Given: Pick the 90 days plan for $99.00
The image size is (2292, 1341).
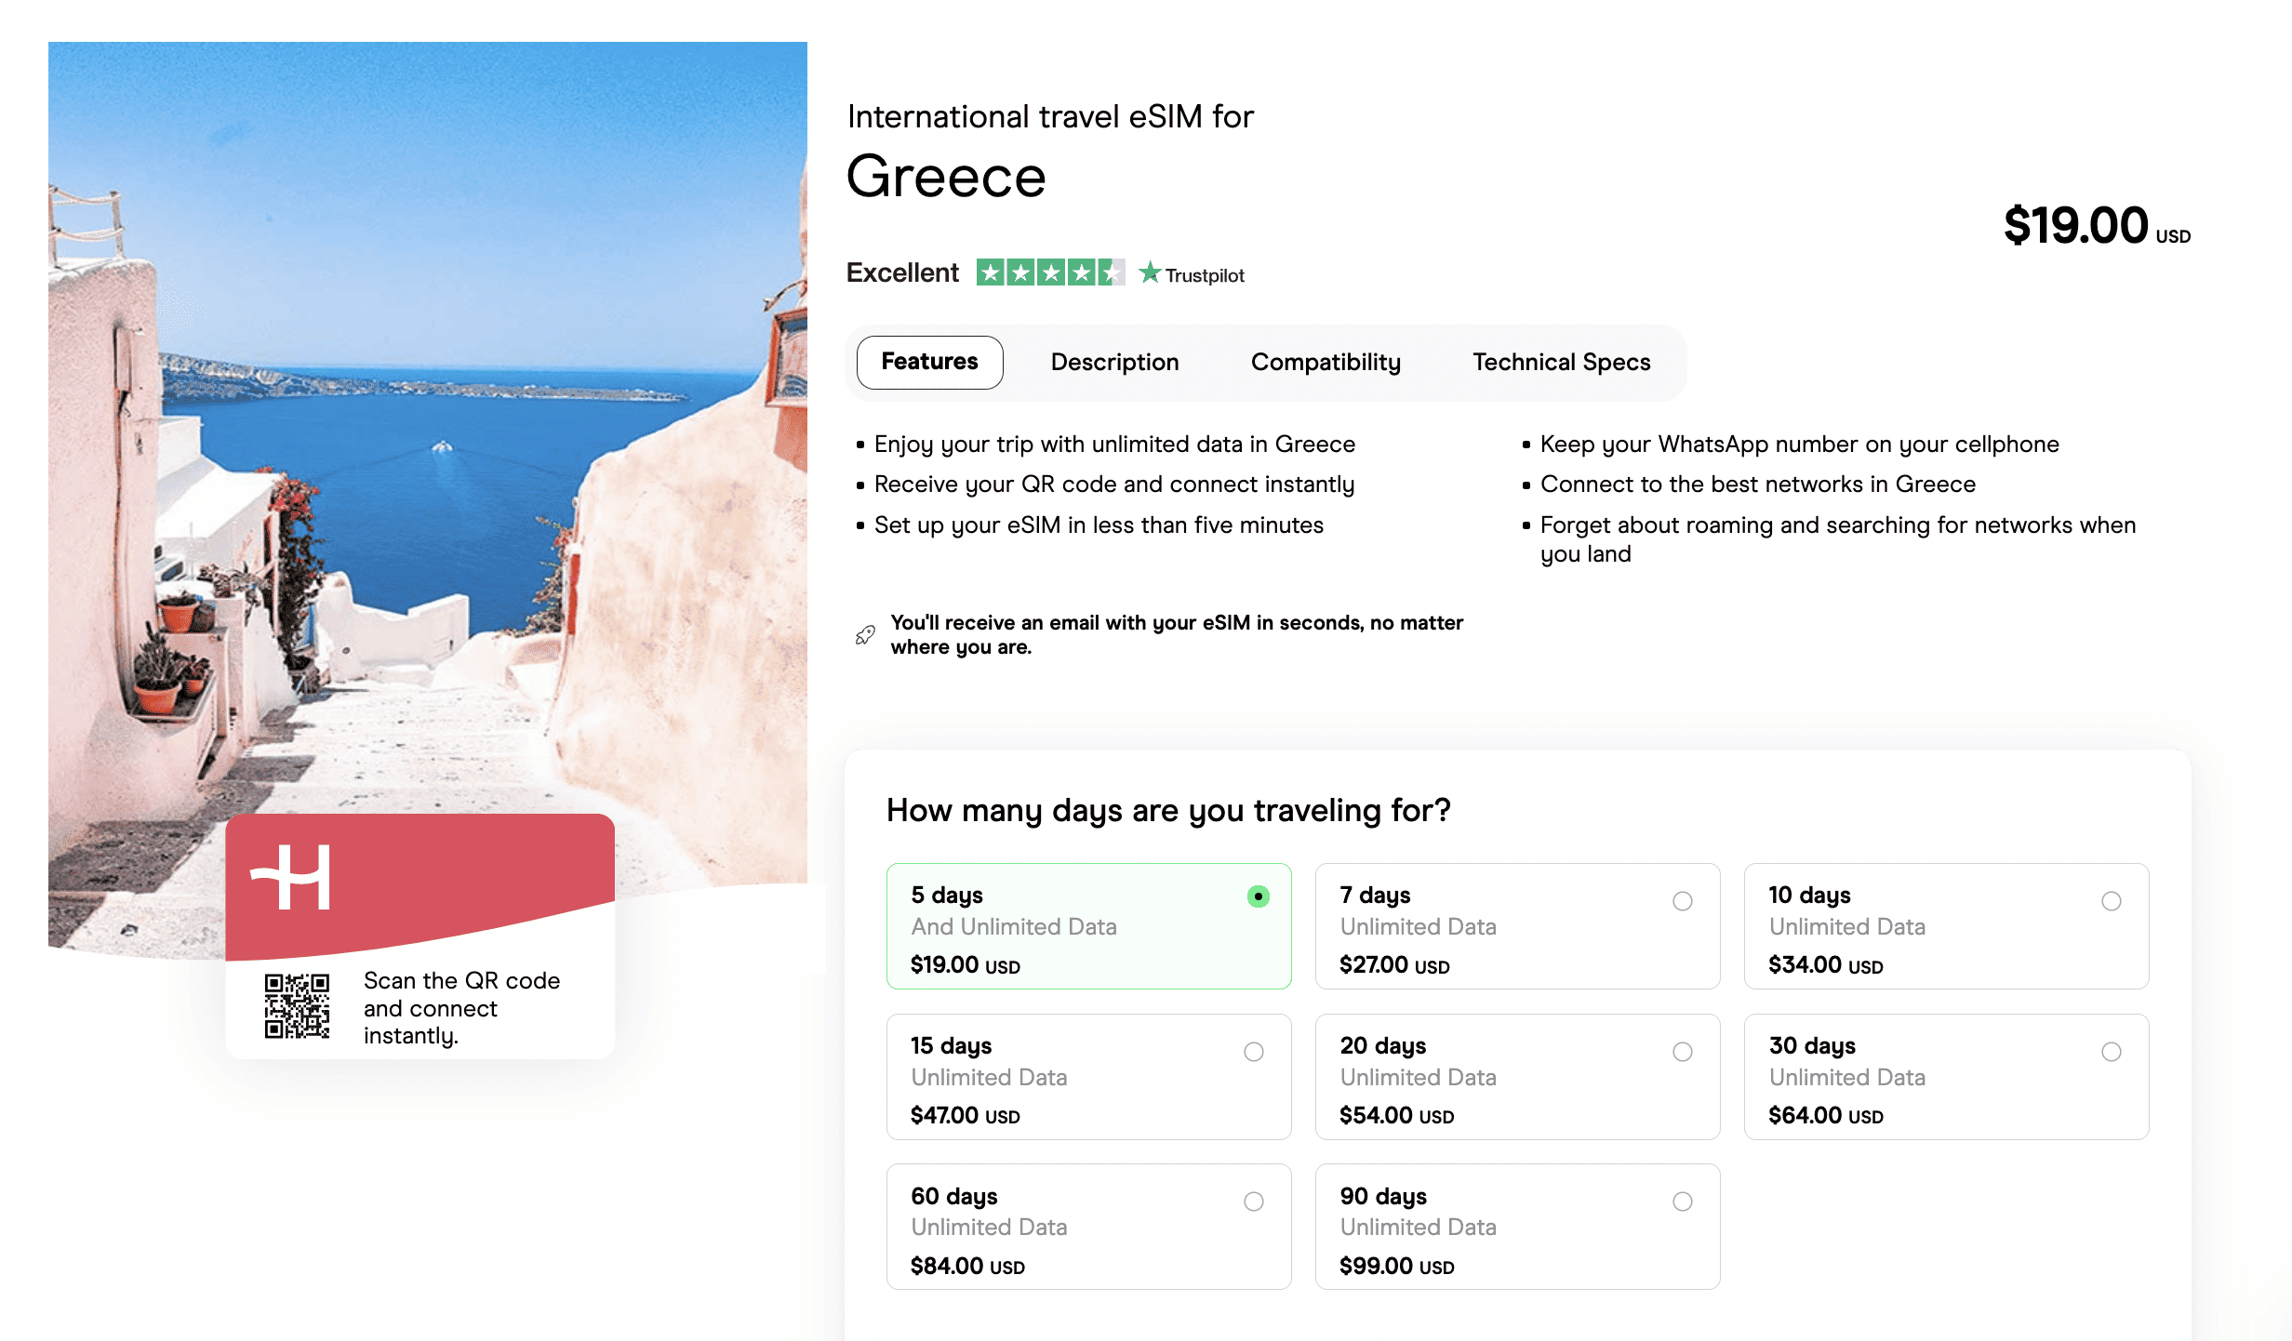Looking at the screenshot, I should [x=1517, y=1227].
